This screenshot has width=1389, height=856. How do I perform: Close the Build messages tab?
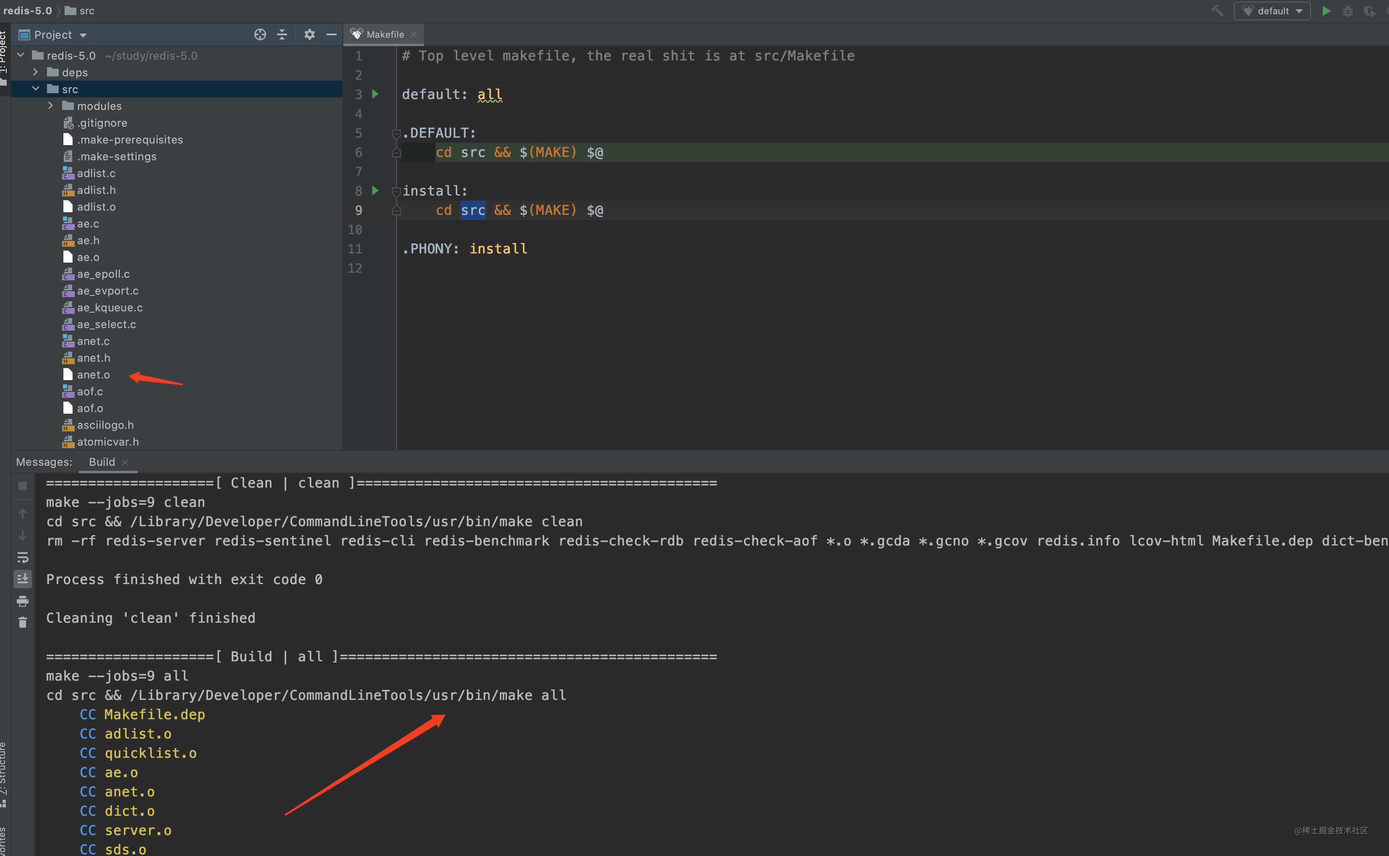125,462
